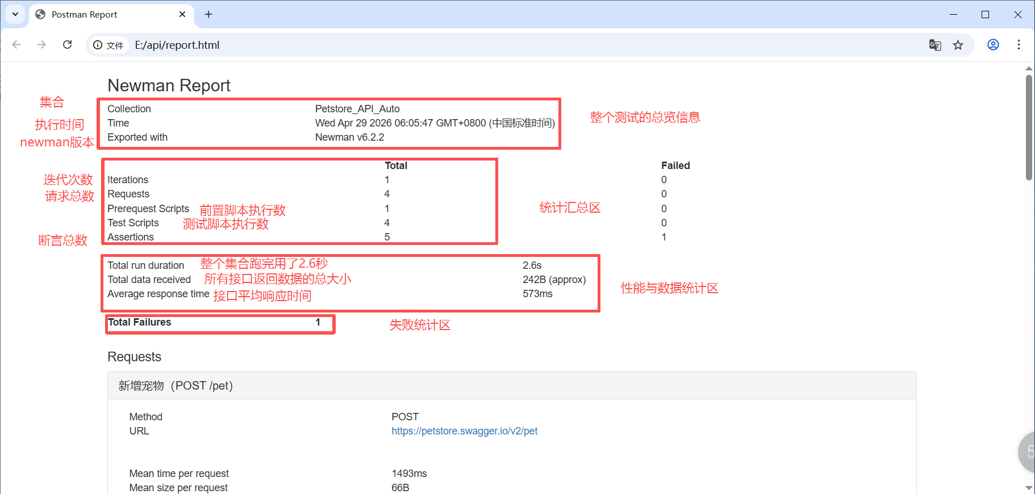Click the scrollbar up arrow
Screen dimensions: 1035x494
1029,69
